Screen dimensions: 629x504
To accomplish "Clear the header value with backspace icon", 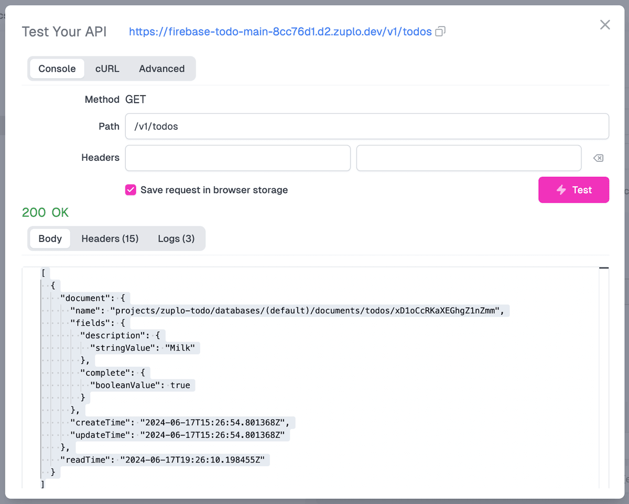I will [x=598, y=158].
